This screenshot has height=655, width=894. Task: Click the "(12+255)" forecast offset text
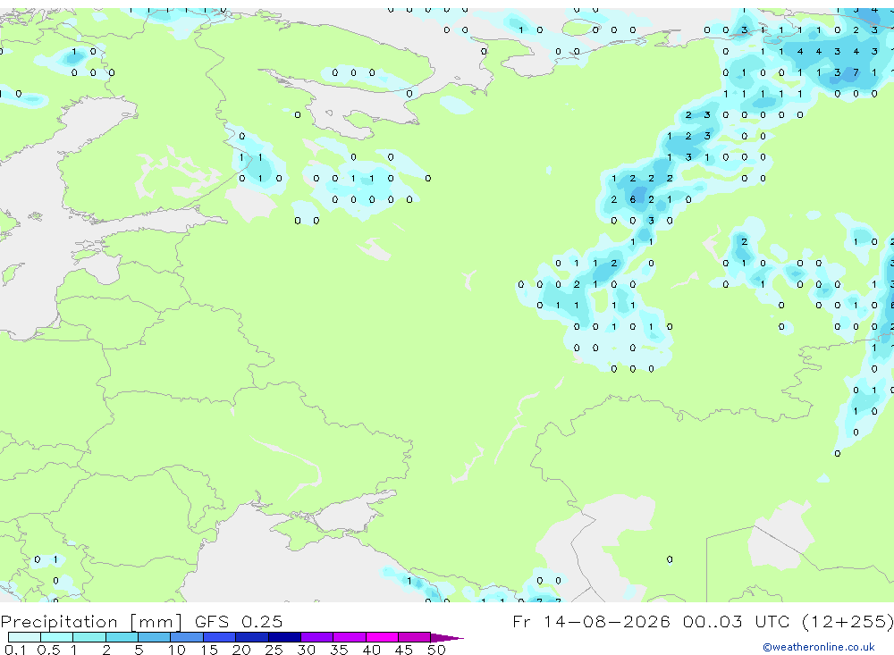(848, 622)
